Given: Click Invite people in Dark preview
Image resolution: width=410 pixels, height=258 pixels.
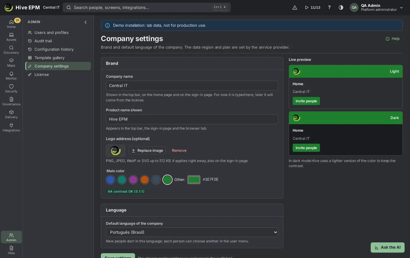Looking at the screenshot, I should (306, 148).
